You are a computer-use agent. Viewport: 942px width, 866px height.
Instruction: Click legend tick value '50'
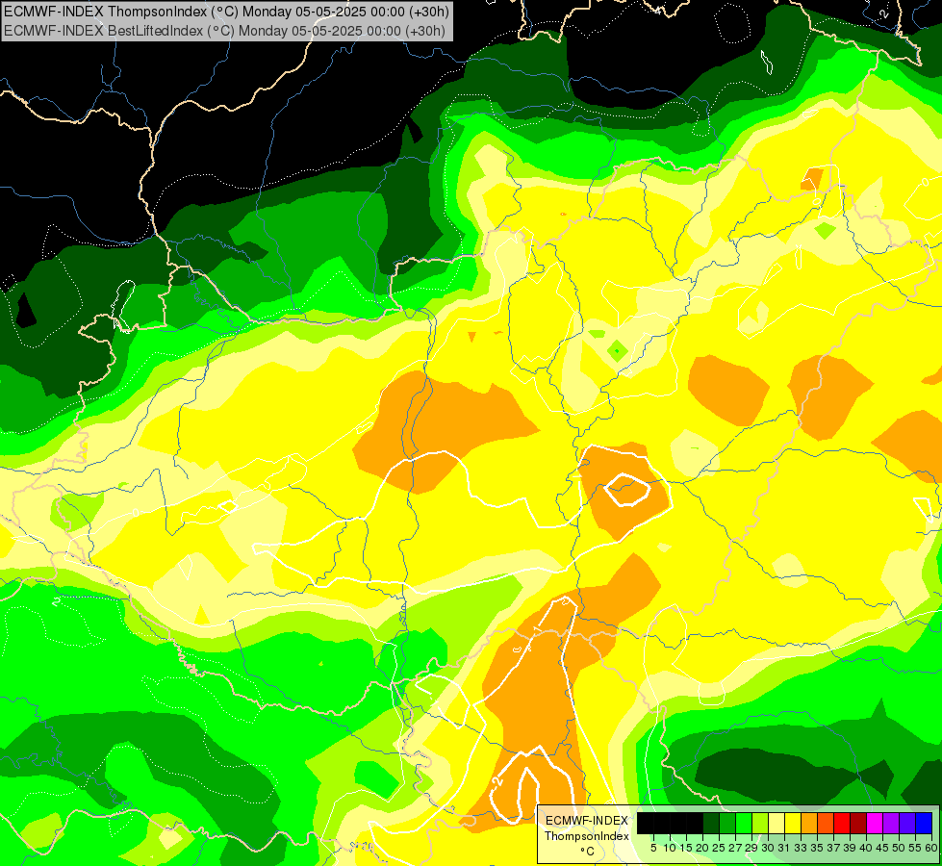(900, 848)
